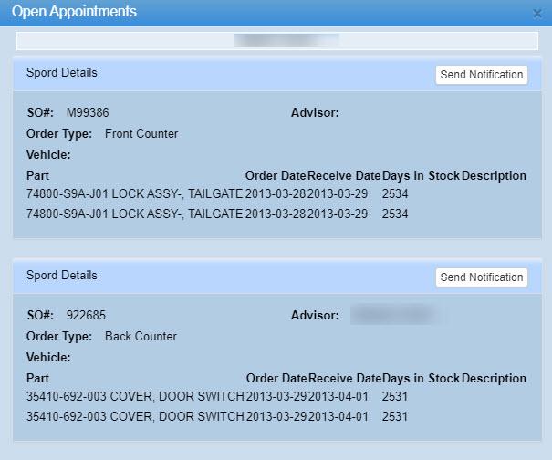552x460 pixels.
Task: Click Days in Stock header in 922685 card
Action: point(421,378)
